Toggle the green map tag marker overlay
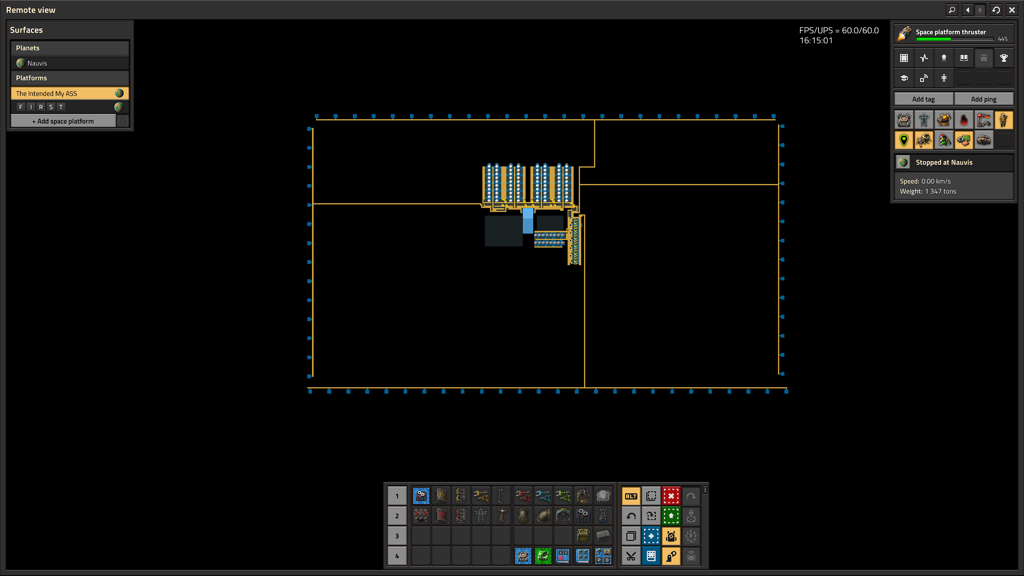Viewport: 1024px width, 576px height. tap(904, 140)
